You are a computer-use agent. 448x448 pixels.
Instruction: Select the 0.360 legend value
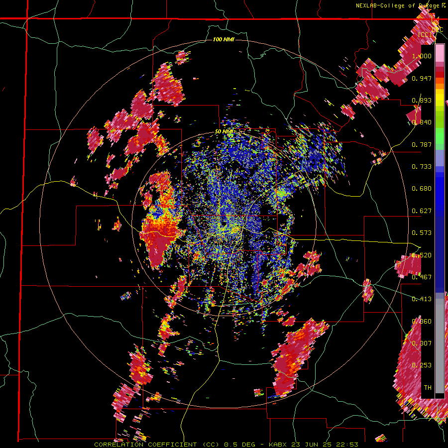(422, 321)
